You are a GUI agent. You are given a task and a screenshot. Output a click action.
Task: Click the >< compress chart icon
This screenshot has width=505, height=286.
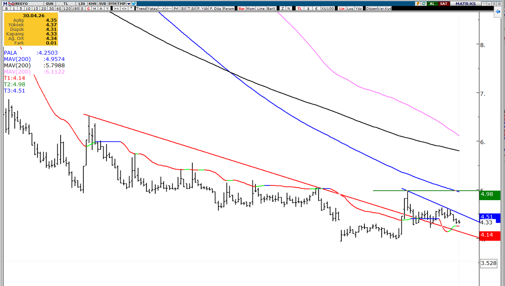coord(117,8)
